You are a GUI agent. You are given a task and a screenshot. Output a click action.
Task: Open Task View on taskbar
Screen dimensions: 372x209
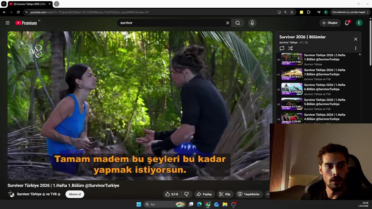click(x=191, y=204)
